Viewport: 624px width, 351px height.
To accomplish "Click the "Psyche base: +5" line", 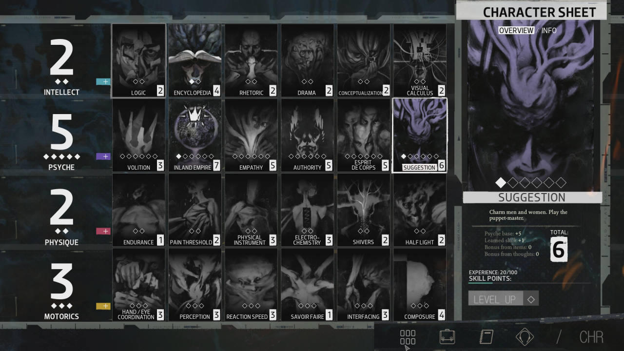I will tap(503, 234).
